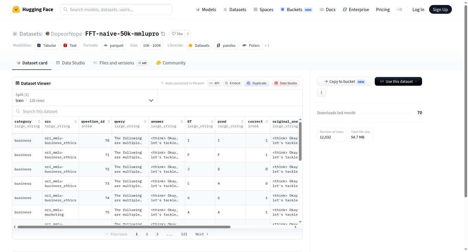Select the Polars library tag
The image size is (468, 252).
coord(251,45)
